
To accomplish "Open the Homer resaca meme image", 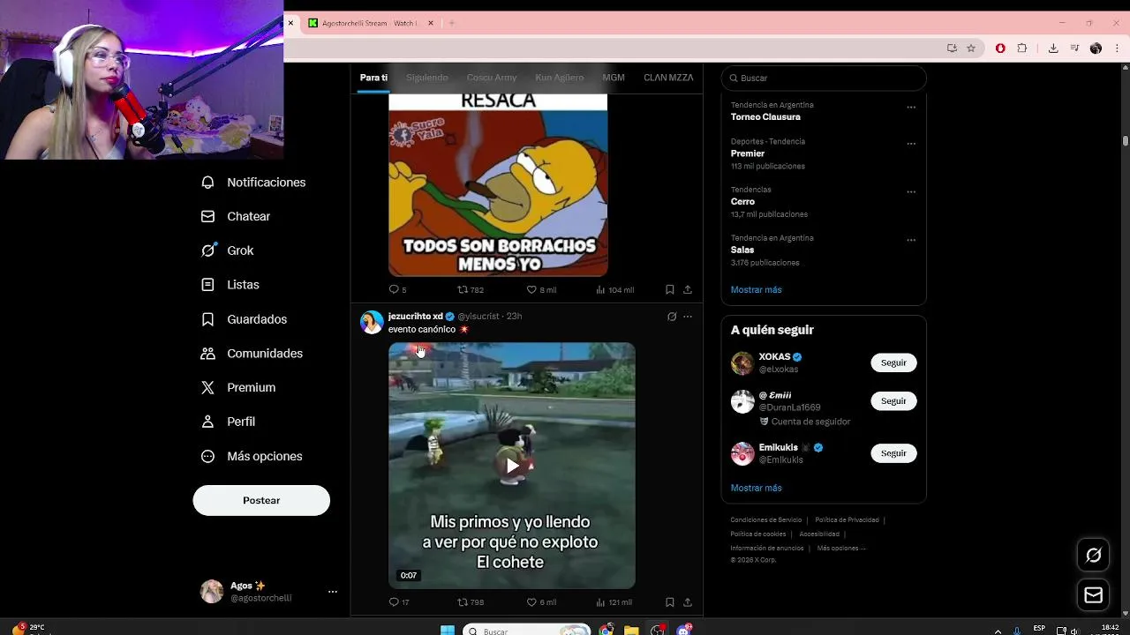I will coord(498,186).
